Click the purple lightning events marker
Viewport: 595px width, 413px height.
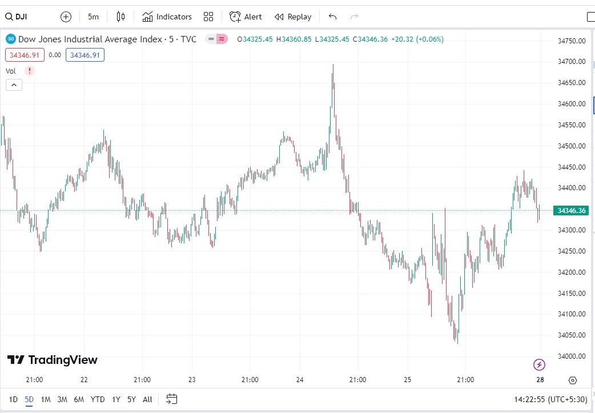click(539, 364)
